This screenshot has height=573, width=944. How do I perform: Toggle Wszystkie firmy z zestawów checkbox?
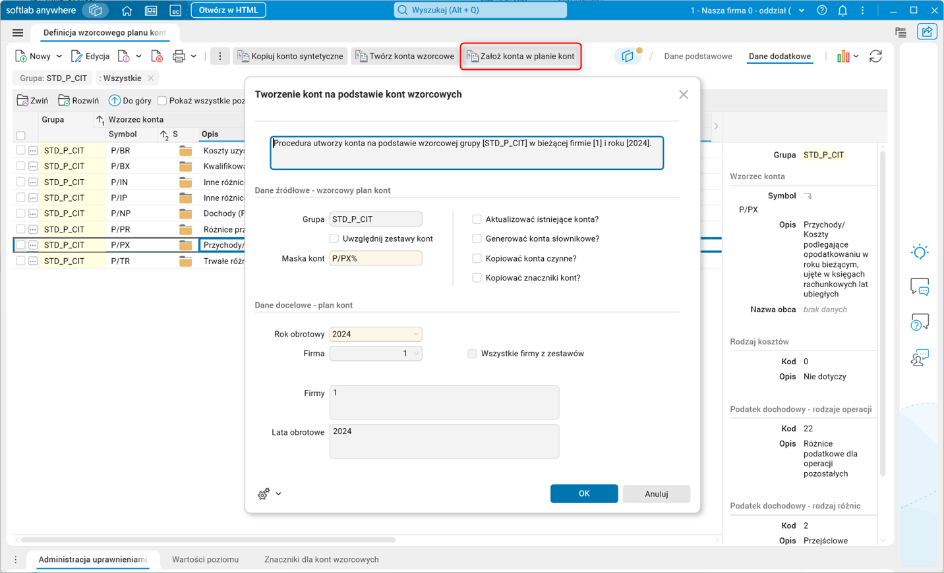472,354
